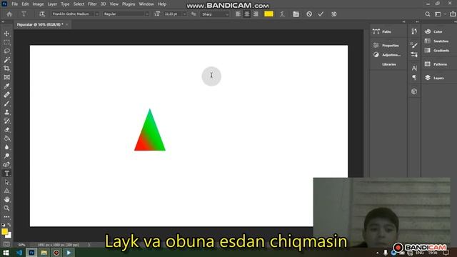The height and width of the screenshot is (257, 457).
Task: Select the Paint Bucket tool
Action: pyautogui.click(x=6, y=138)
